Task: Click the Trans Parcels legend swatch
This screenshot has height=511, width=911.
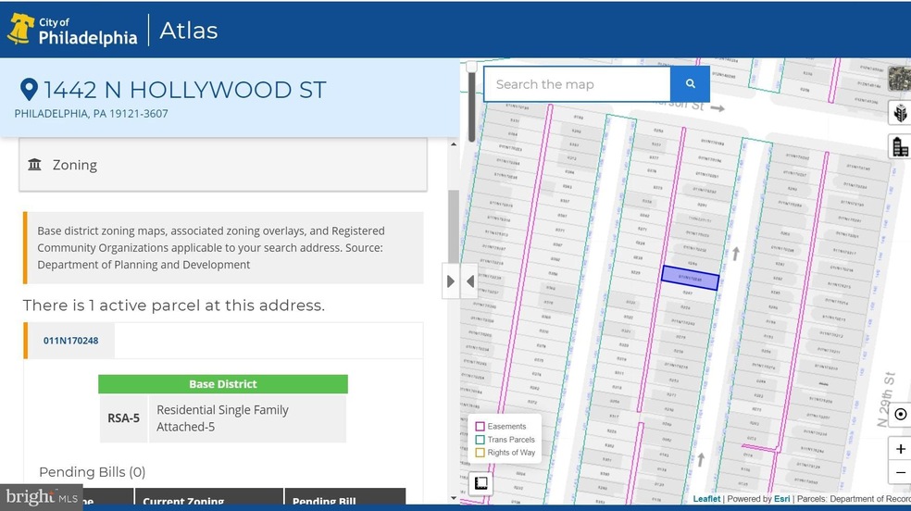Action: click(480, 440)
